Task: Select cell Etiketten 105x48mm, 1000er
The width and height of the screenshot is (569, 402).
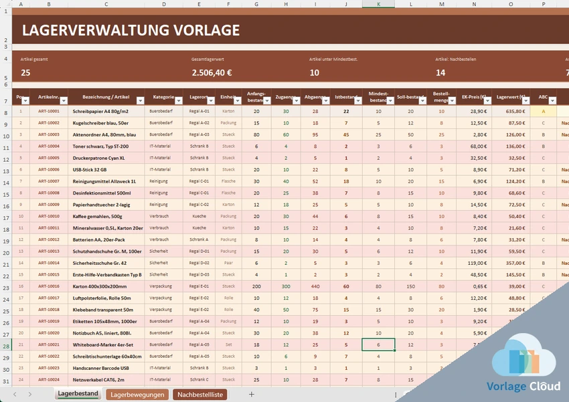Action: coord(106,321)
